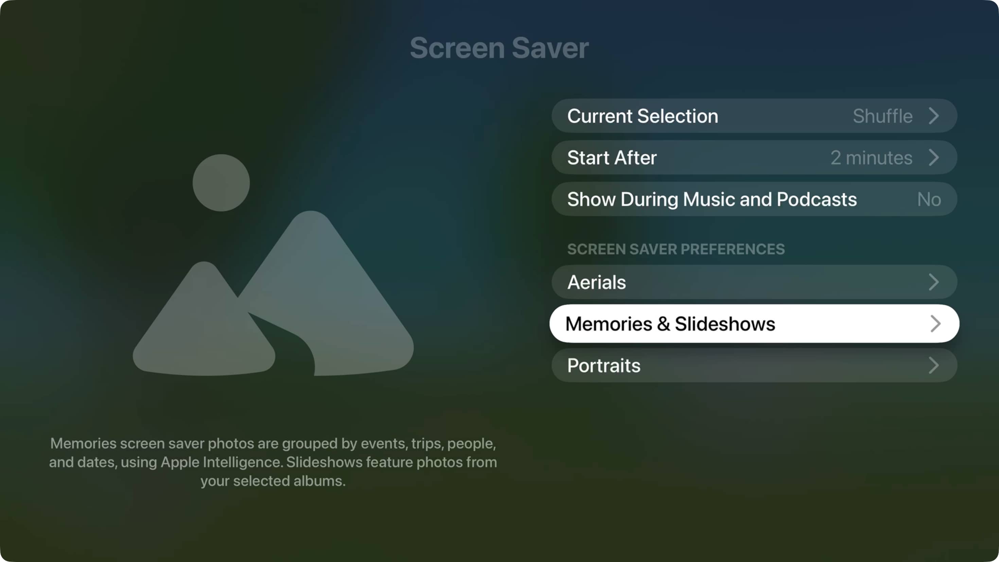Click the chevron on the Aerials row

[x=934, y=282]
